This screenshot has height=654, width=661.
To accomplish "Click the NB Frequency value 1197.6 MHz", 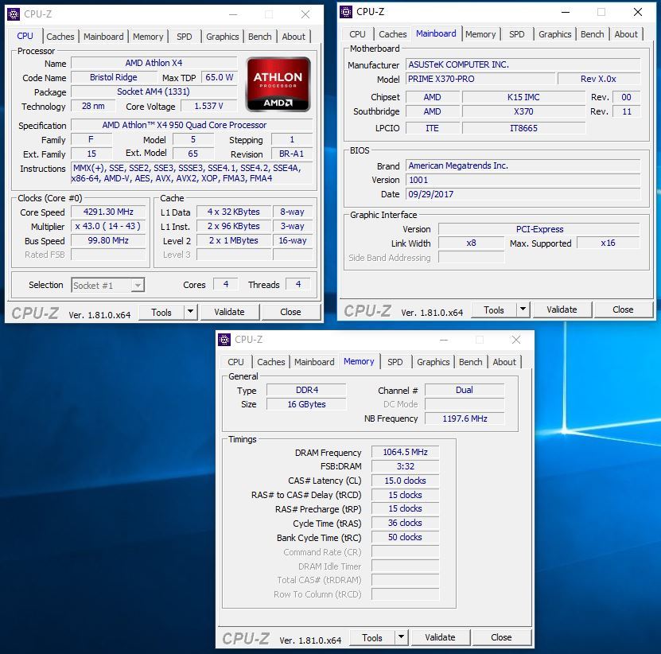I will [465, 418].
